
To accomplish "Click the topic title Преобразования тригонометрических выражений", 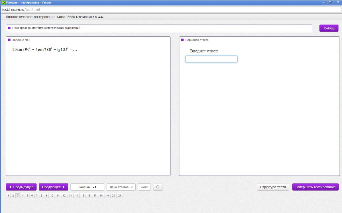I will [x=46, y=28].
